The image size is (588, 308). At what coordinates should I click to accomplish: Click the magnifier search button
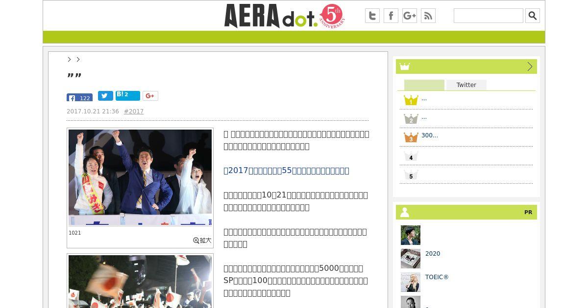point(533,16)
